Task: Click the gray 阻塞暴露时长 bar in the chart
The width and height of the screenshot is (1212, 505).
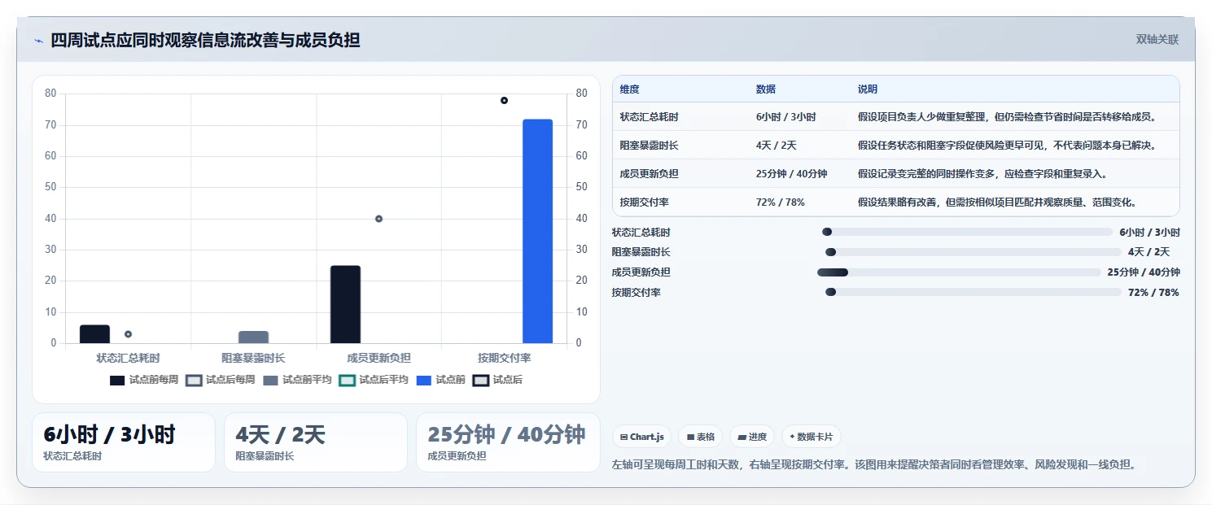Action: tap(253, 337)
